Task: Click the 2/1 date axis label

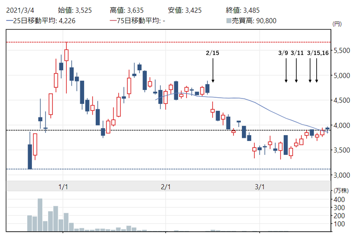Action: click(166, 187)
